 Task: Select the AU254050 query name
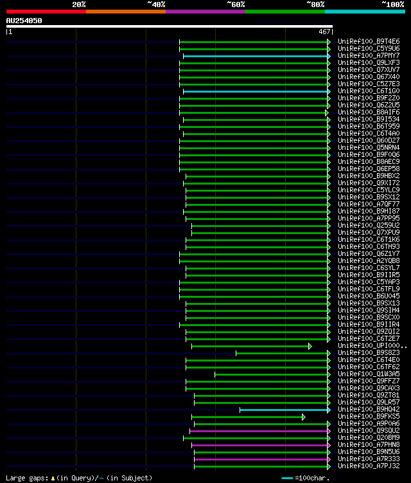pyautogui.click(x=24, y=21)
